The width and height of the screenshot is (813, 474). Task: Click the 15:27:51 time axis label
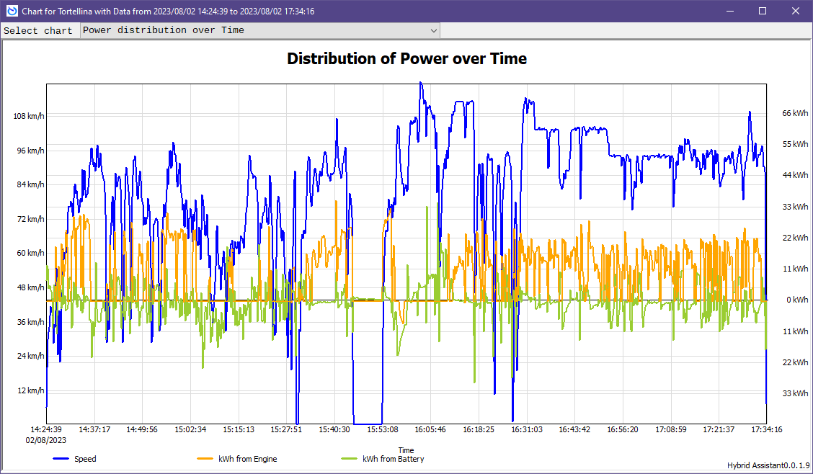tap(286, 429)
